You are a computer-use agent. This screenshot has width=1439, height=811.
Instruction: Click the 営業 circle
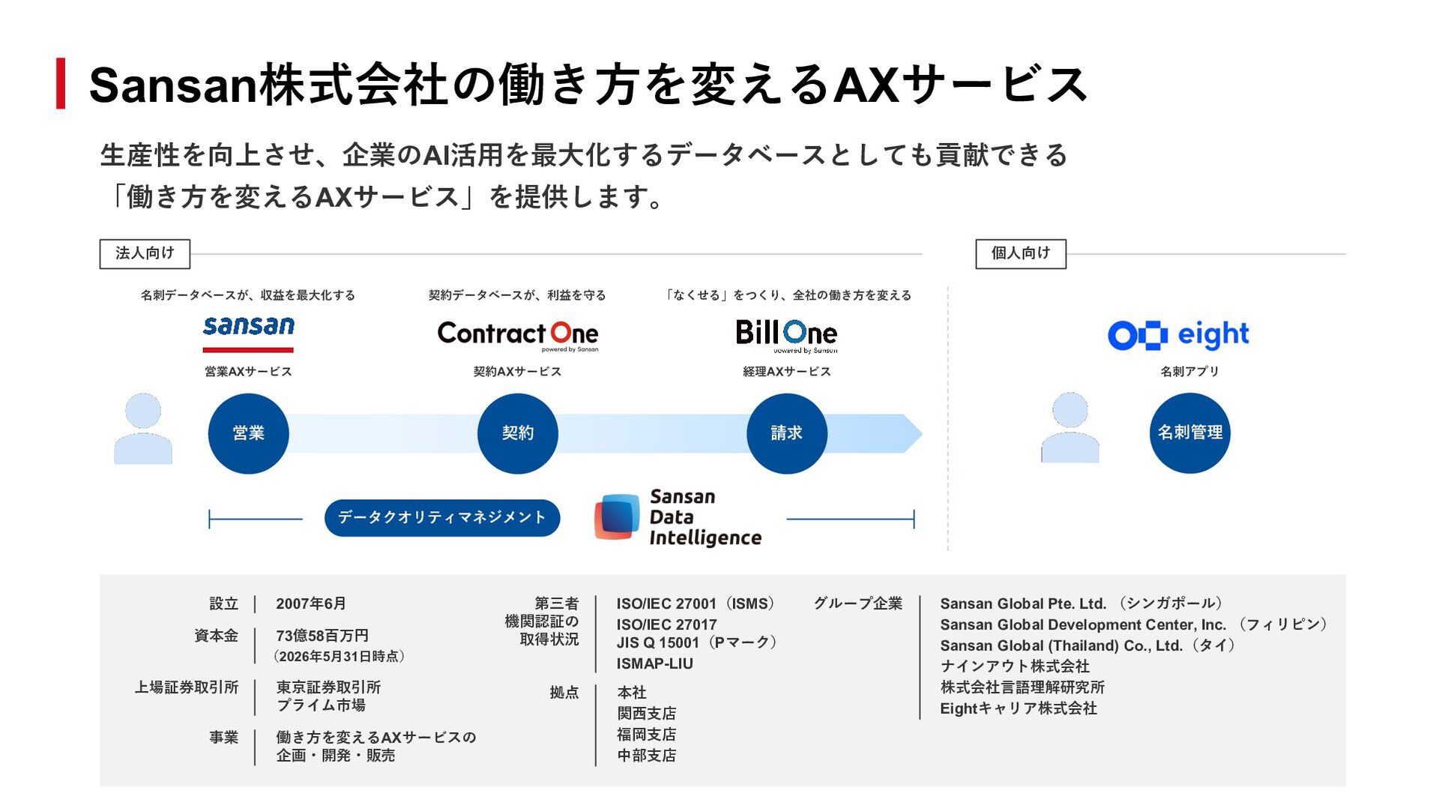[248, 433]
